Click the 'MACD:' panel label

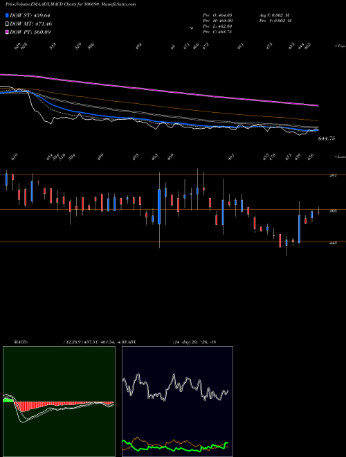(x=20, y=342)
